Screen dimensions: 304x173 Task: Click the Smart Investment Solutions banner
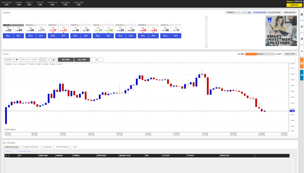281,31
